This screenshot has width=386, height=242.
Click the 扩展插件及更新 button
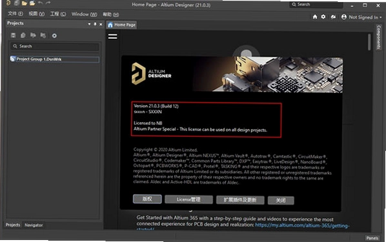(x=240, y=200)
